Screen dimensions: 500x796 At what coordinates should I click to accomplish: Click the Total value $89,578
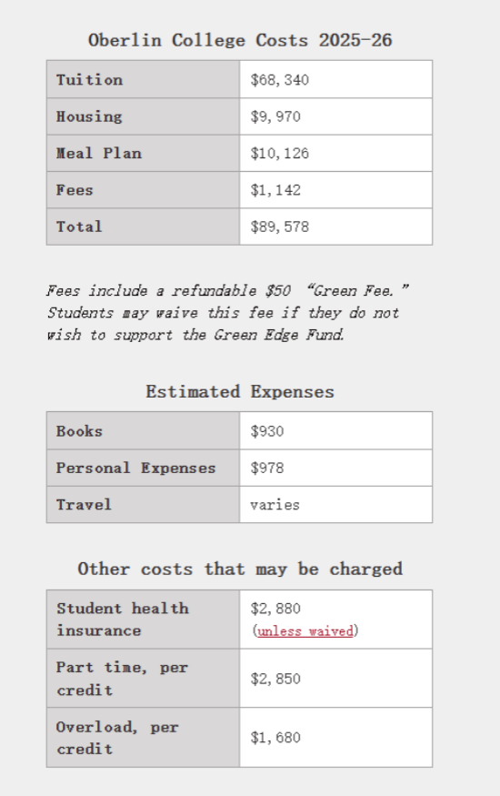[x=279, y=227]
